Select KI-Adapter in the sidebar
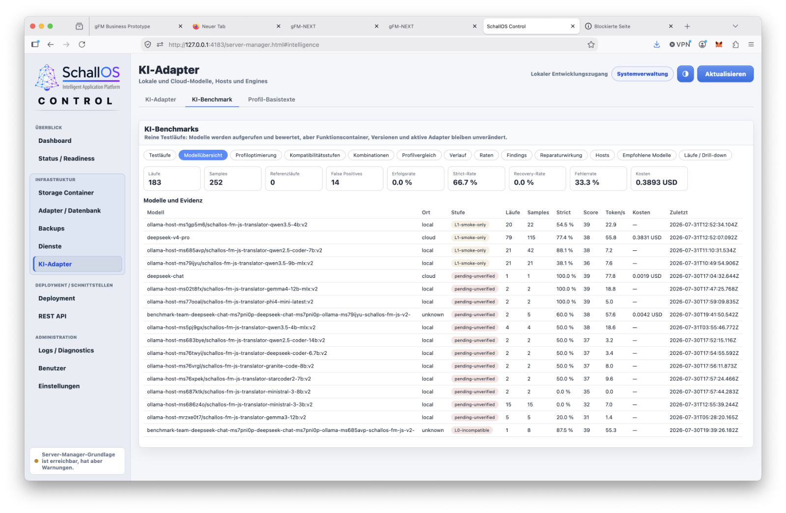The width and height of the screenshot is (786, 513). point(77,264)
